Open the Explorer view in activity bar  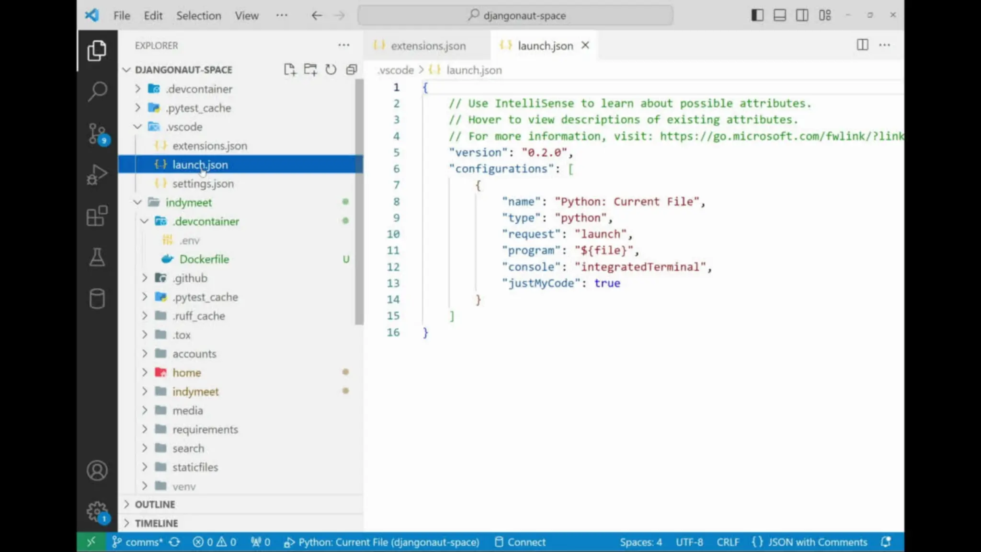click(97, 50)
